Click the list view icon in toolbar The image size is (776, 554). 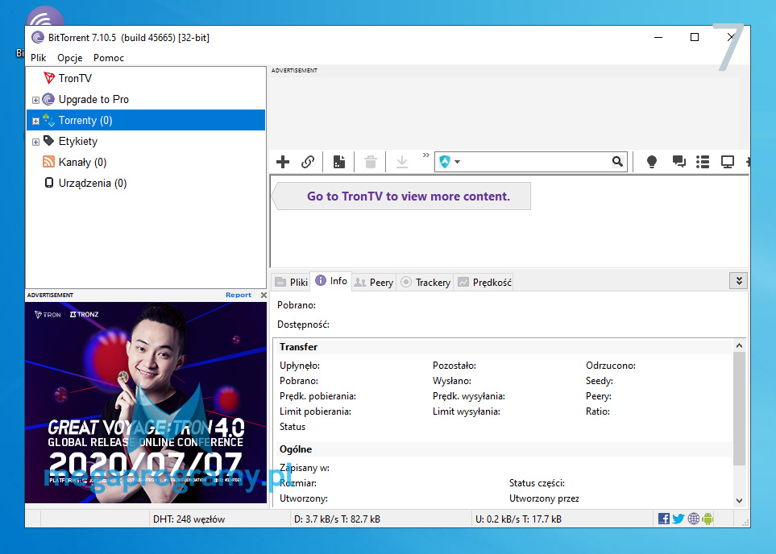coord(703,162)
